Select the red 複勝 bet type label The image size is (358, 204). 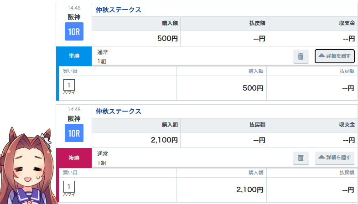pyautogui.click(x=74, y=158)
